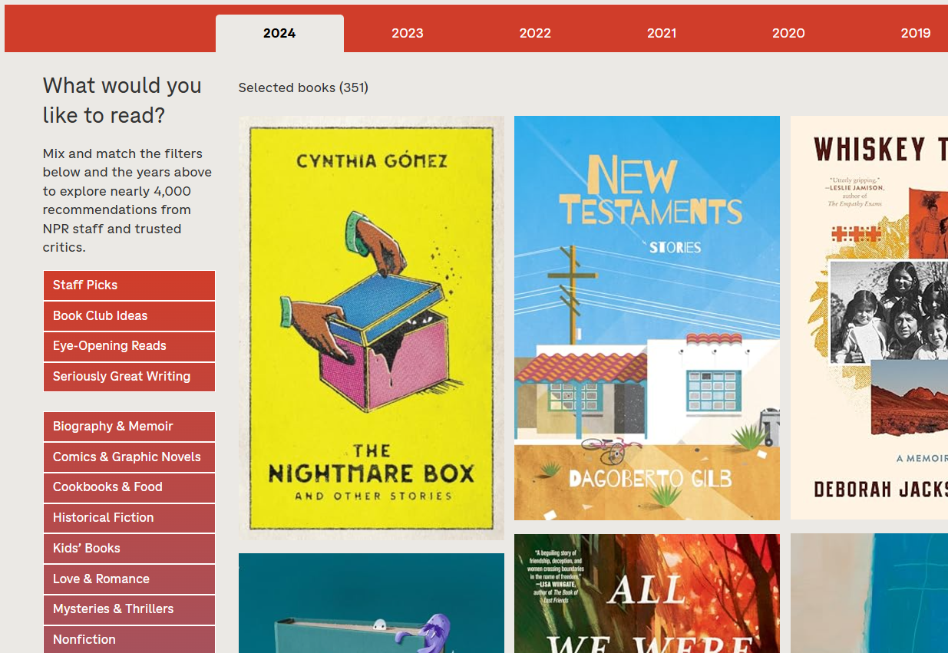Choose the Seriously Great Writing filter

coord(129,377)
